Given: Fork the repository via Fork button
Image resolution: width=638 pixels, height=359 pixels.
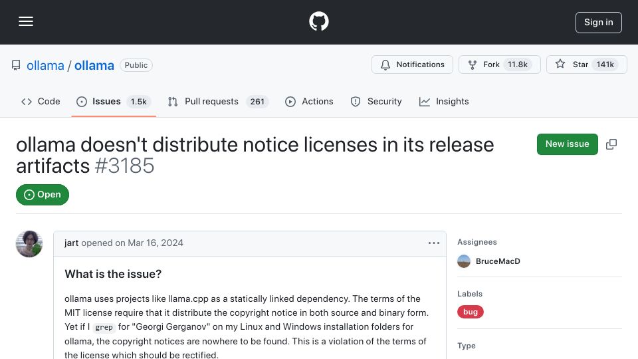Looking at the screenshot, I should click(x=499, y=64).
